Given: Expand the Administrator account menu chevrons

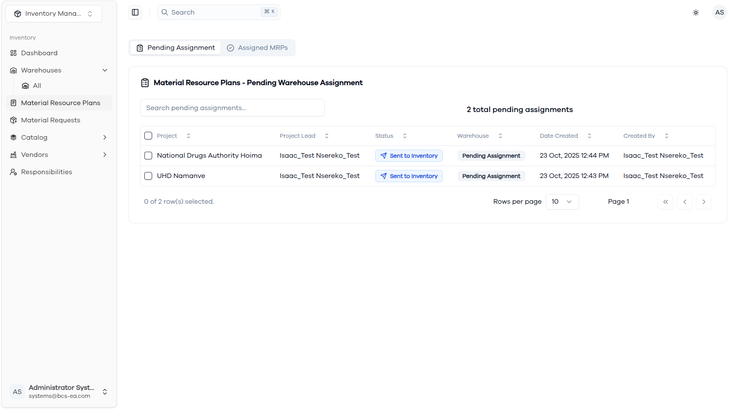Looking at the screenshot, I should pyautogui.click(x=105, y=392).
